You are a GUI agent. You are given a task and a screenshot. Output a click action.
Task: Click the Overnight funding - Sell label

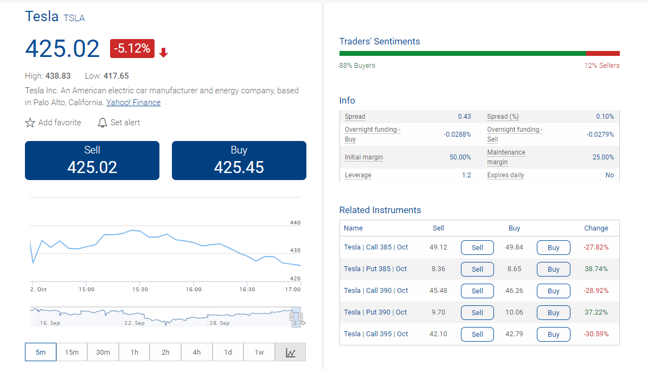click(x=515, y=134)
